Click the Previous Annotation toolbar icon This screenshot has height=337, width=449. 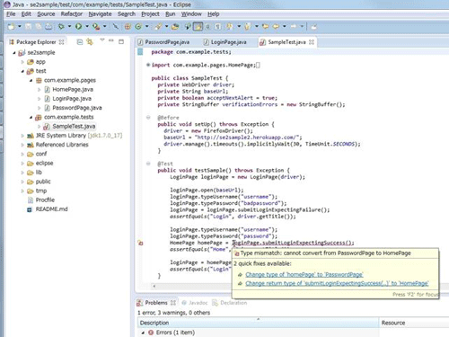247,27
